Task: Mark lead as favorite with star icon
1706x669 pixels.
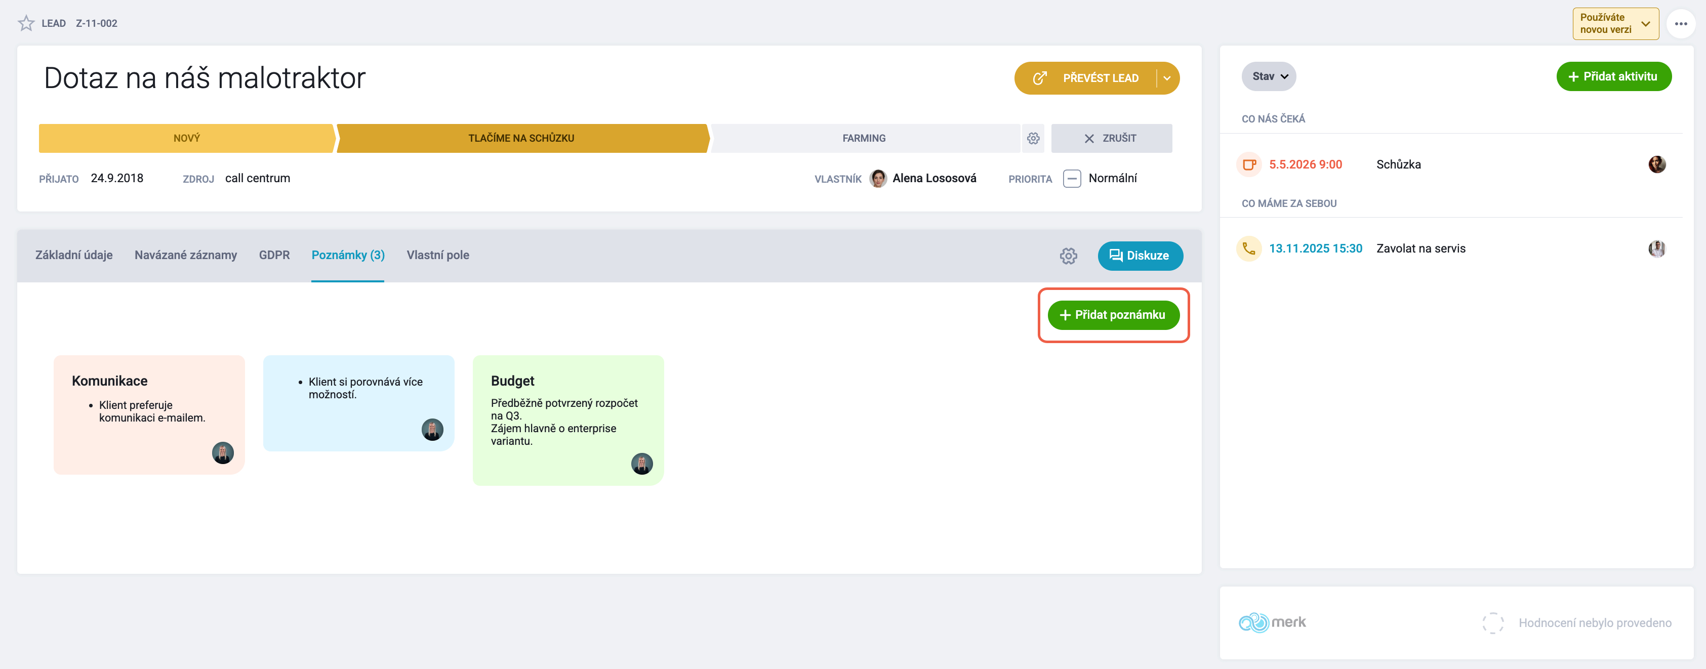Action: 26,23
